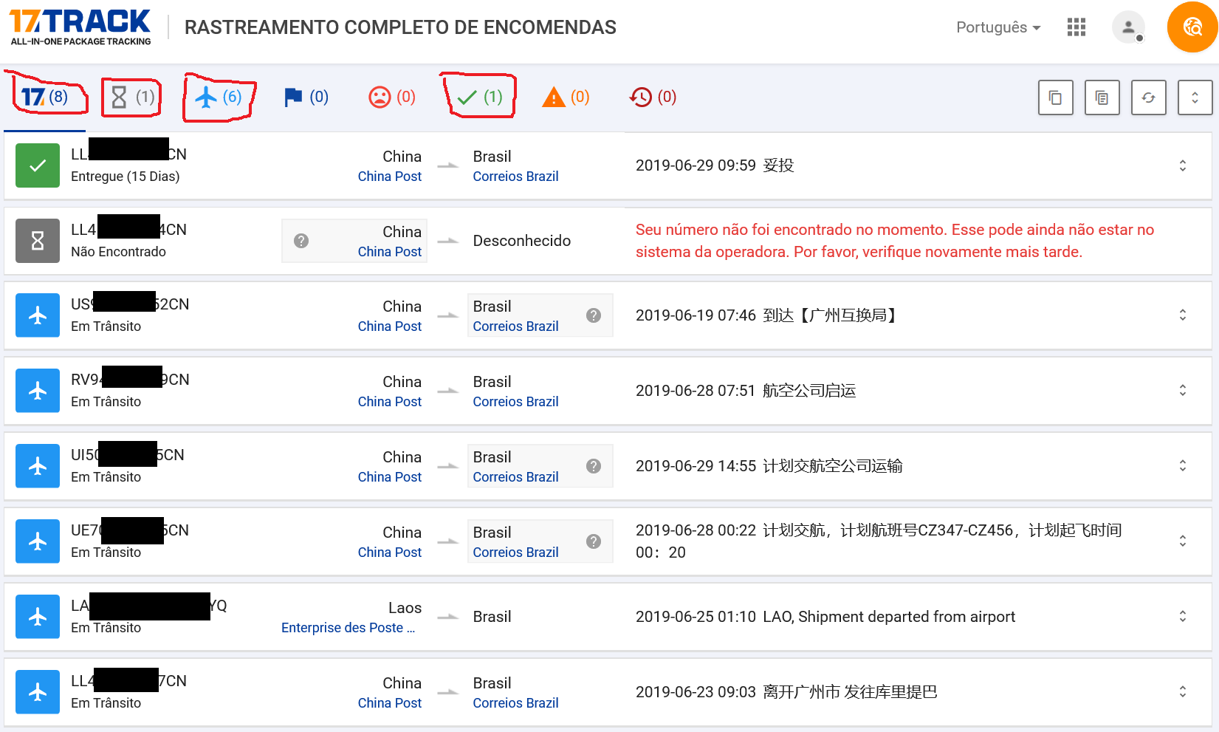The image size is (1219, 732).
Task: Expand all tracking rows button
Action: point(1195,98)
